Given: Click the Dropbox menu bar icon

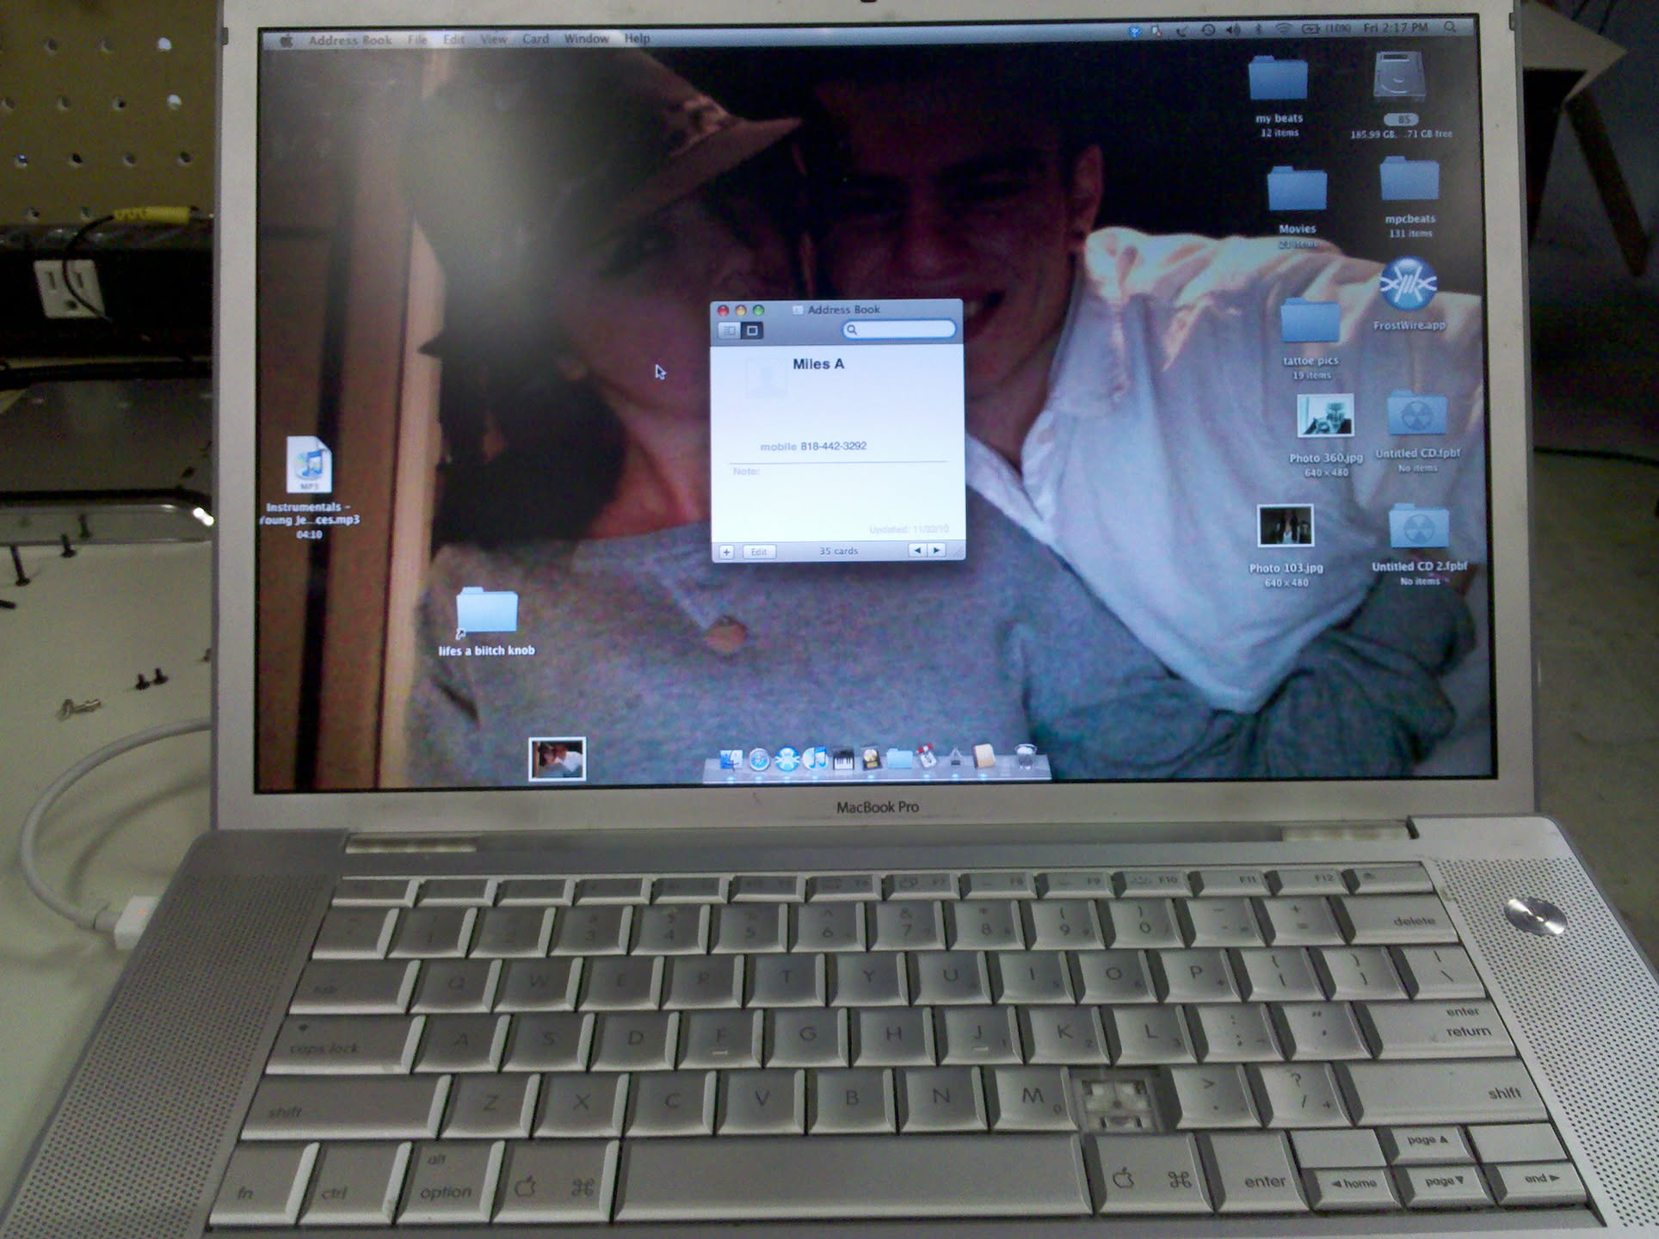Looking at the screenshot, I should (x=1135, y=31).
